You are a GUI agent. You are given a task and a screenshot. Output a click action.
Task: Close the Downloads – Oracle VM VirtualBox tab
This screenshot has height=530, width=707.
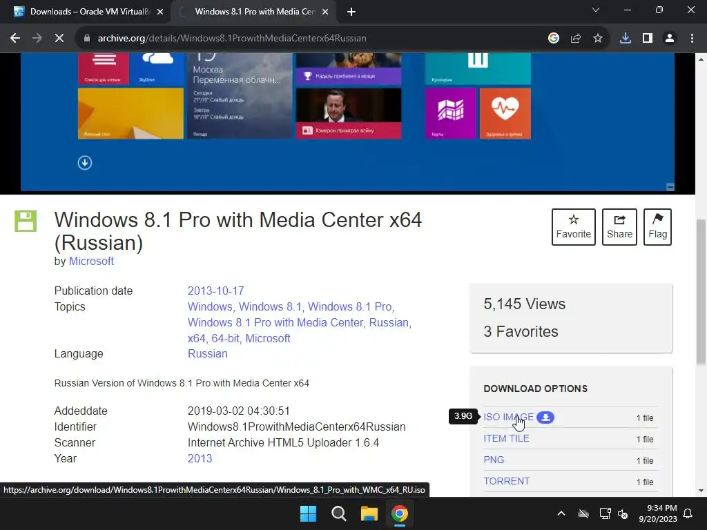[x=160, y=12]
